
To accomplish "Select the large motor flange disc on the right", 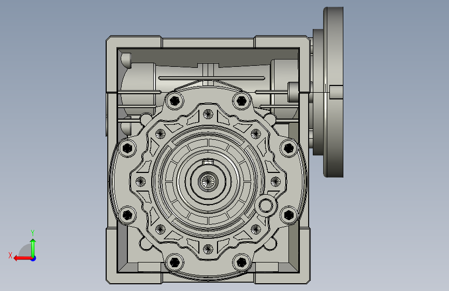I will click(334, 92).
